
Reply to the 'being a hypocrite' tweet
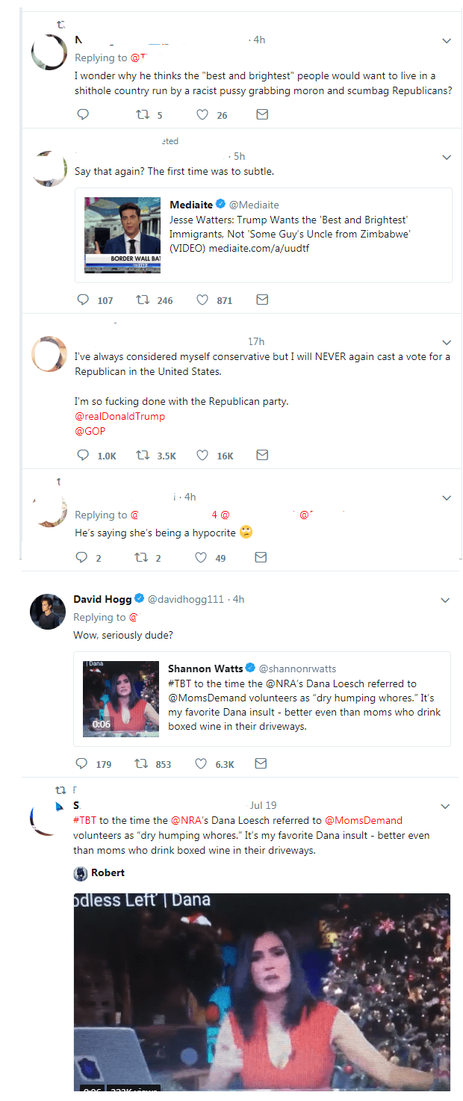click(x=83, y=557)
